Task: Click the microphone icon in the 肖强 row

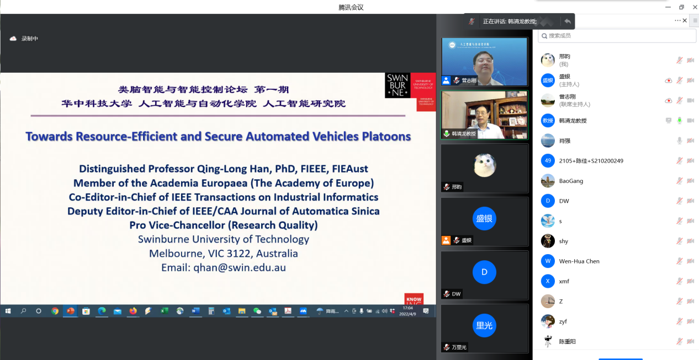Action: pyautogui.click(x=680, y=141)
